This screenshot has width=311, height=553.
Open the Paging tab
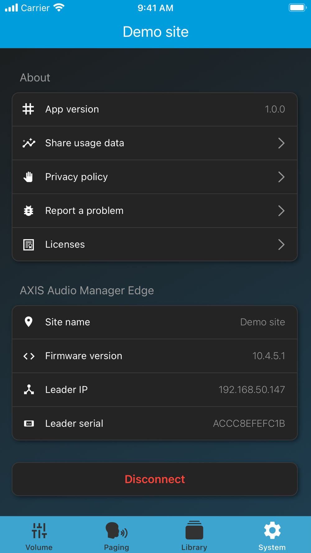[x=117, y=536]
